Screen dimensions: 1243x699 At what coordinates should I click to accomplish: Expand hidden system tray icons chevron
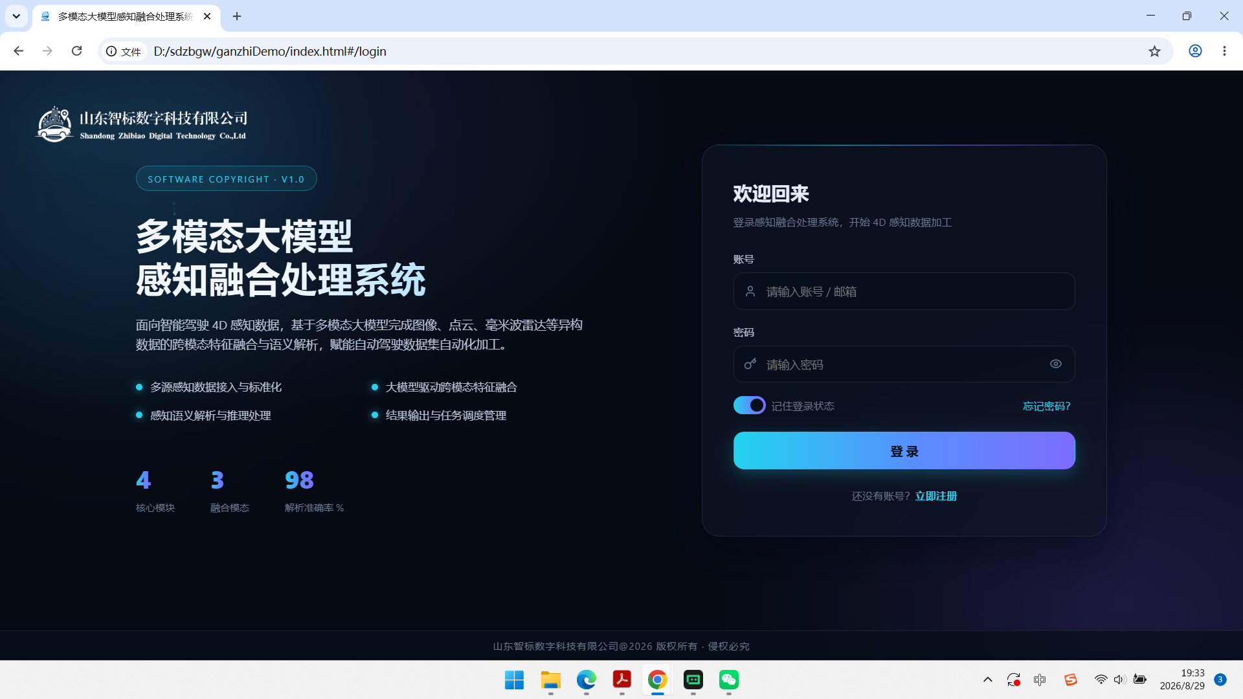coord(987,680)
